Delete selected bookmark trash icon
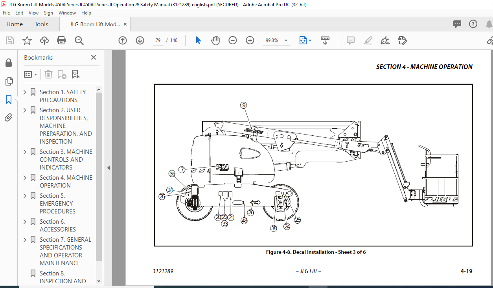 [x=48, y=74]
